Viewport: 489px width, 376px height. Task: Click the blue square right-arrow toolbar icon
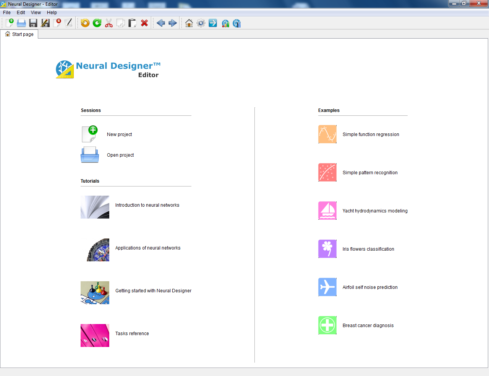[x=213, y=23]
